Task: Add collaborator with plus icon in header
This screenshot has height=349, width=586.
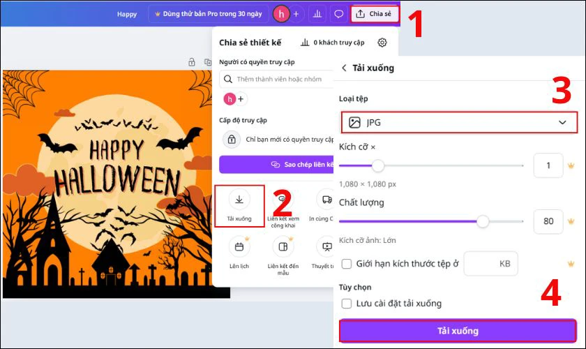Action: (296, 14)
